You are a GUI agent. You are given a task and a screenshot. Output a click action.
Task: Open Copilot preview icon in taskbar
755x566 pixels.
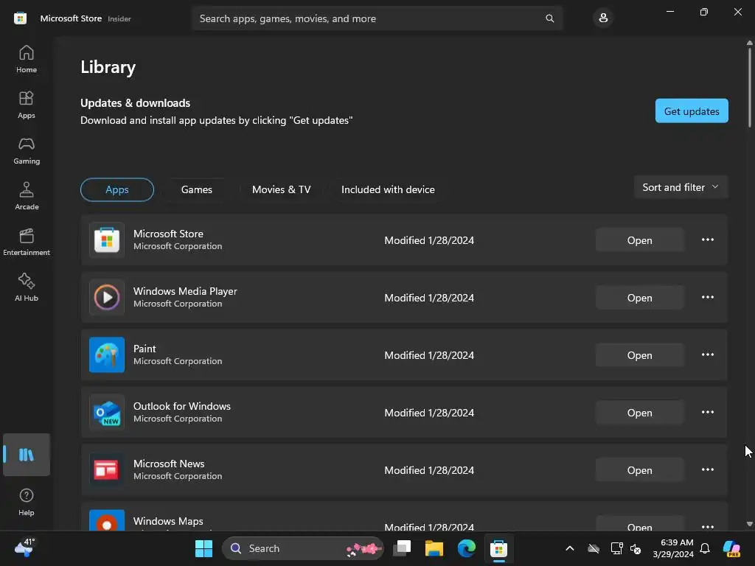tap(732, 548)
